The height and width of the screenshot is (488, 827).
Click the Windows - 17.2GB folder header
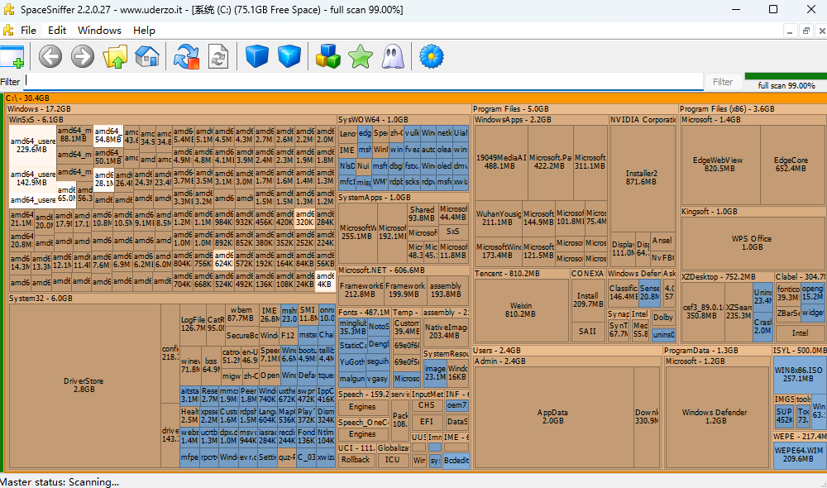tap(238, 108)
